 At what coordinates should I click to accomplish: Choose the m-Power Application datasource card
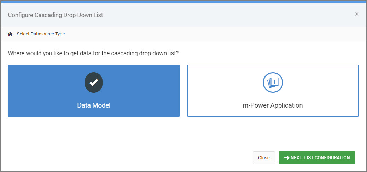(273, 91)
